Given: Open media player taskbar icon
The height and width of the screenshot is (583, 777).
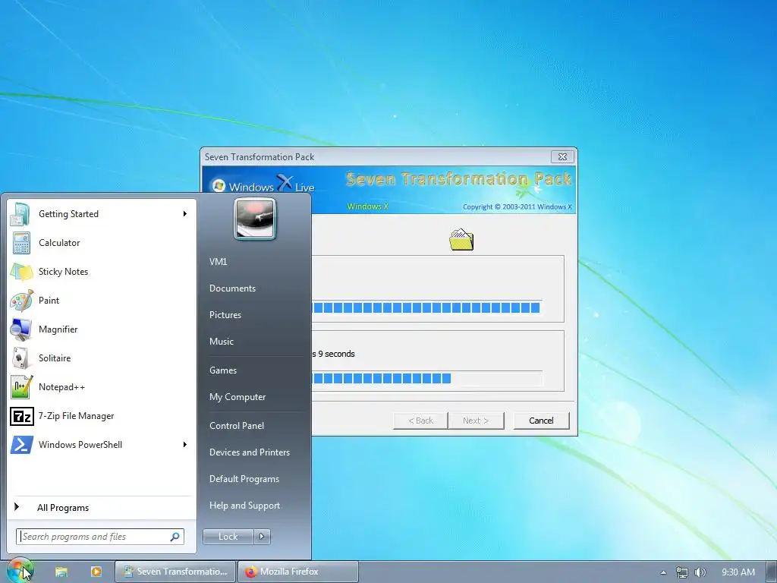Looking at the screenshot, I should 96,572.
